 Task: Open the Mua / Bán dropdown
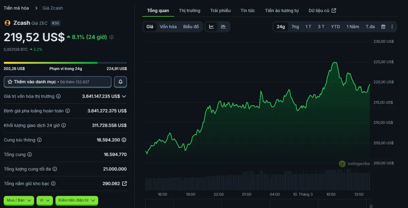tap(19, 201)
